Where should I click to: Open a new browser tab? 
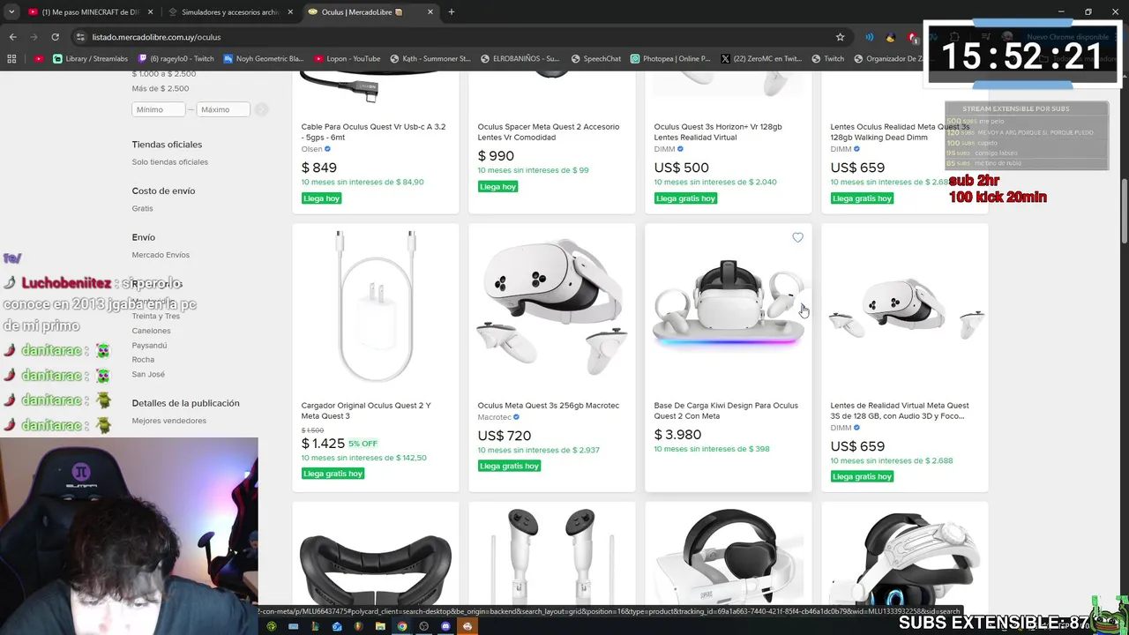(x=452, y=12)
